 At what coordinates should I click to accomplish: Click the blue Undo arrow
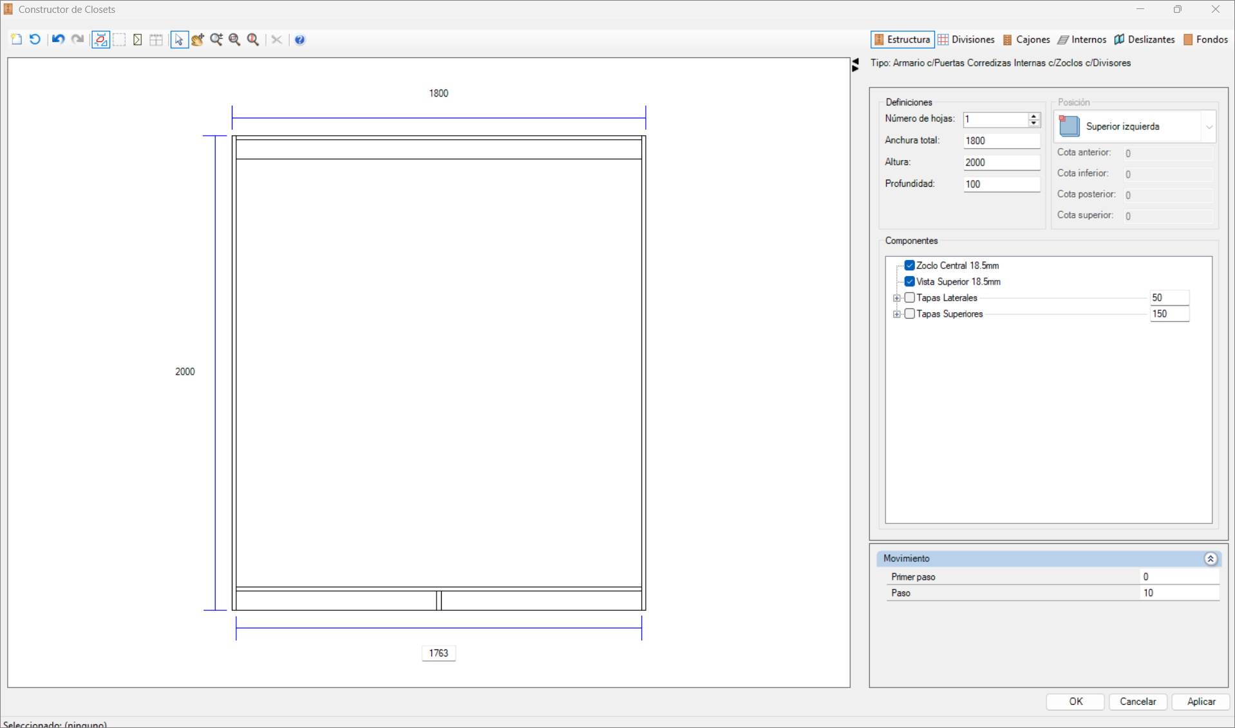click(58, 39)
